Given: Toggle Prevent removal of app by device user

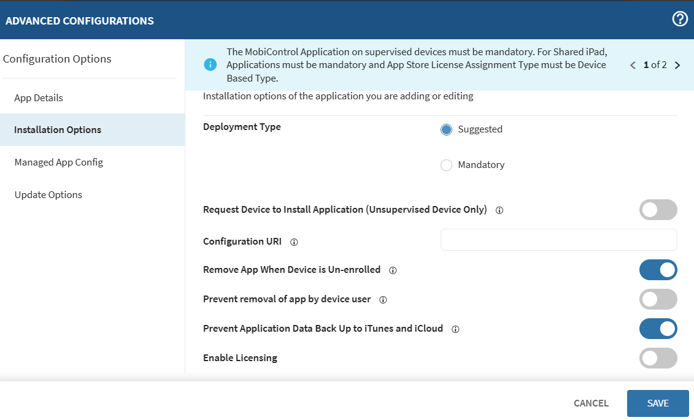Looking at the screenshot, I should click(x=658, y=299).
